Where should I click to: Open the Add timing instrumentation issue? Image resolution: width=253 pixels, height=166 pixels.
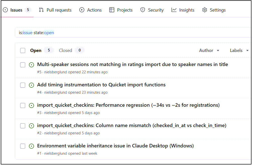[x=101, y=85]
